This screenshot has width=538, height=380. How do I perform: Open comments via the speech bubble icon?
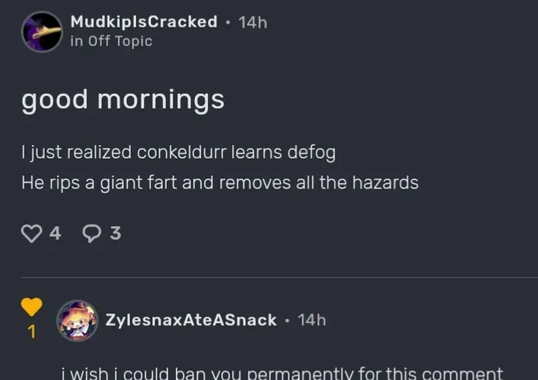click(93, 233)
